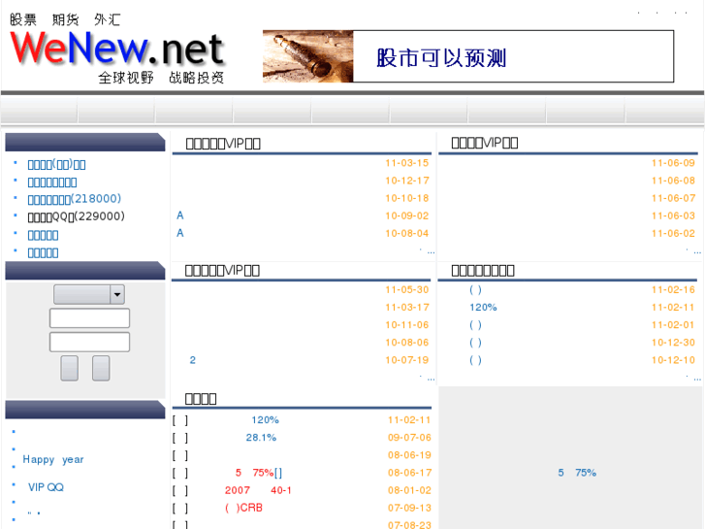Open the 120% link in the bracketed list
705x529 pixels.
click(x=265, y=420)
